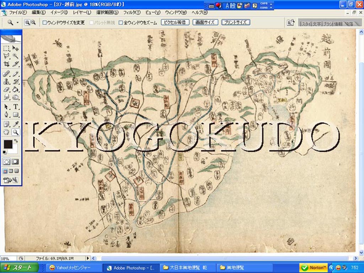This screenshot has height=273, width=364.
Task: Select the Sponge tool
Action: pos(15,97)
